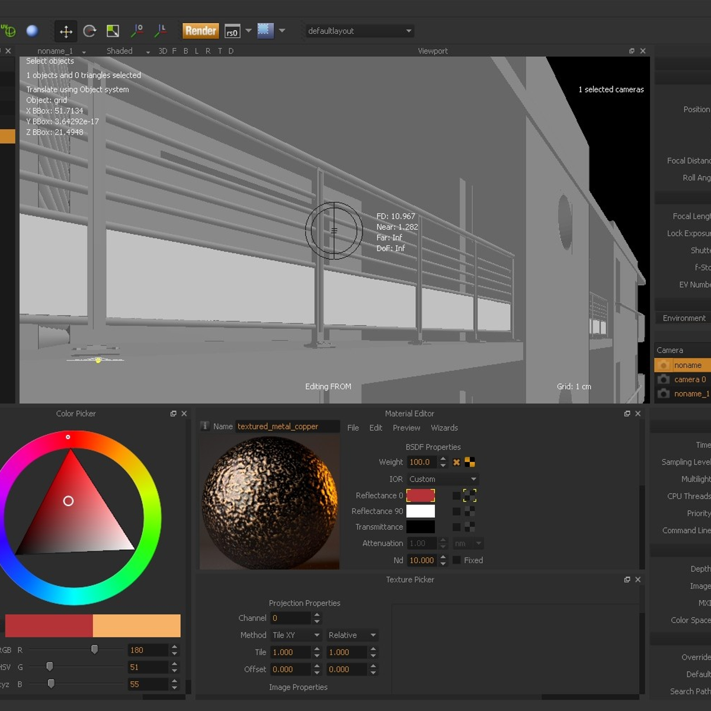The image size is (711, 711).
Task: Toggle the Transmittance texture checkbox
Action: point(456,527)
